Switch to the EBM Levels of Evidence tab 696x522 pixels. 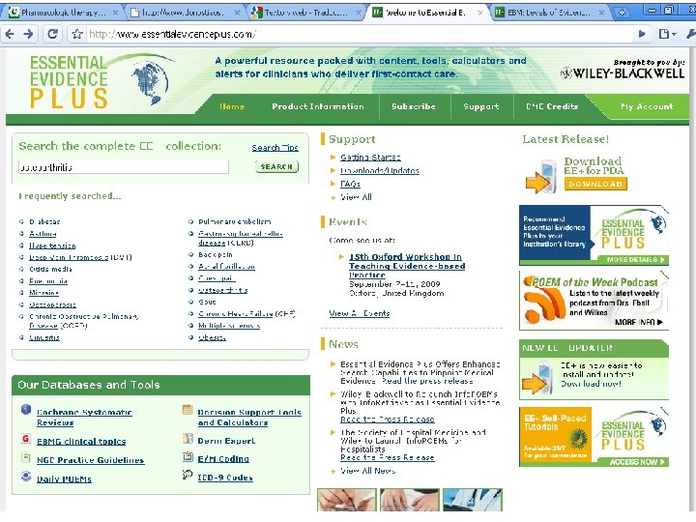549,13
